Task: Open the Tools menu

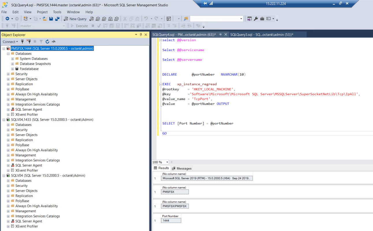Action: [57, 12]
